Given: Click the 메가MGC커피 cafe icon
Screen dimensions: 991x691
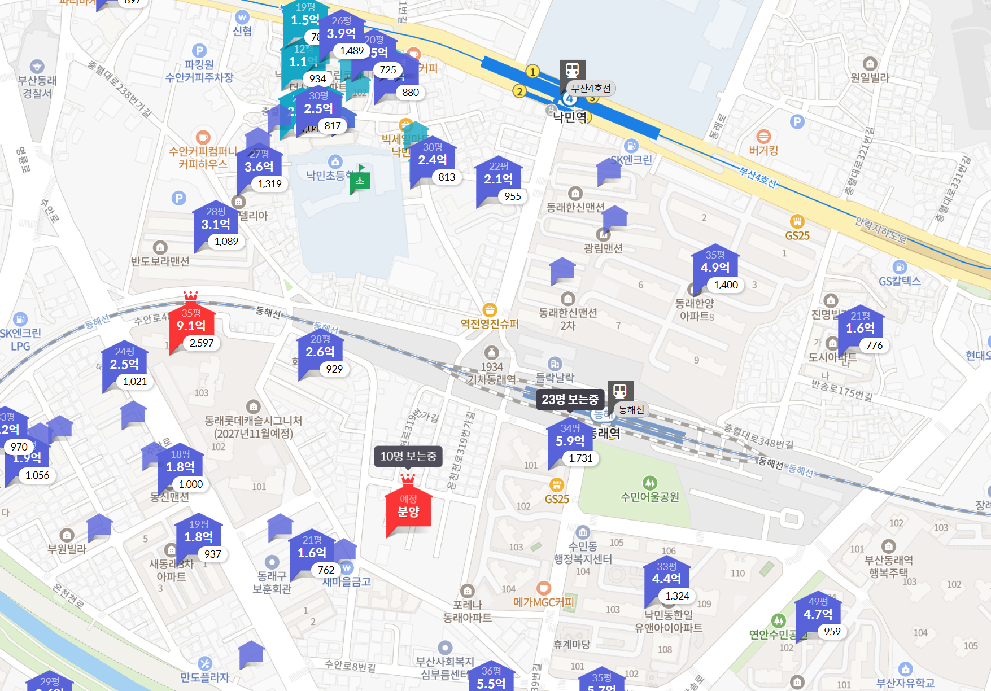Looking at the screenshot, I should coord(544,588).
